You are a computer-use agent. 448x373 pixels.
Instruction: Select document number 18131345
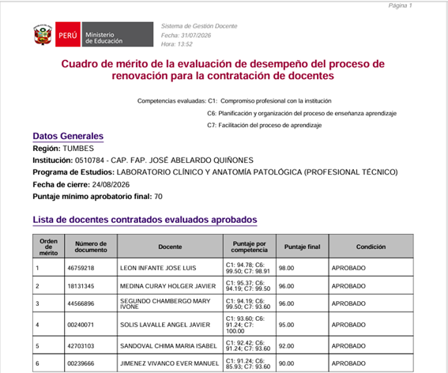coord(81,286)
